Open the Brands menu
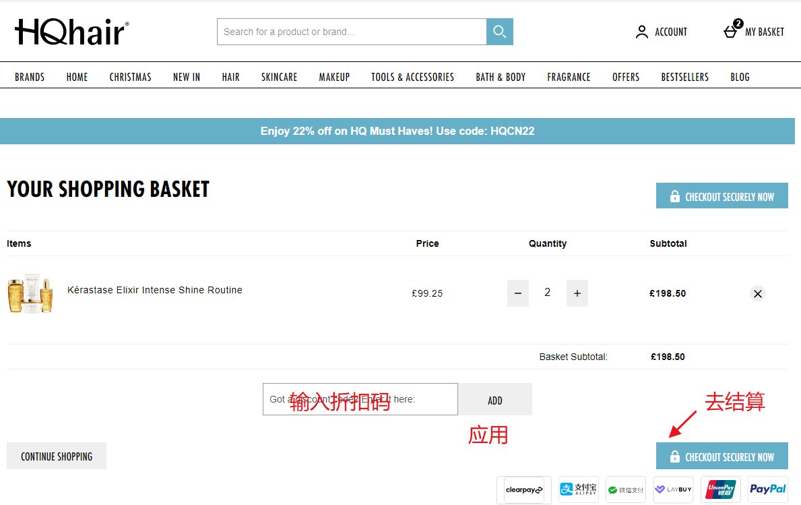Viewport: 801px width, 505px height. (30, 77)
